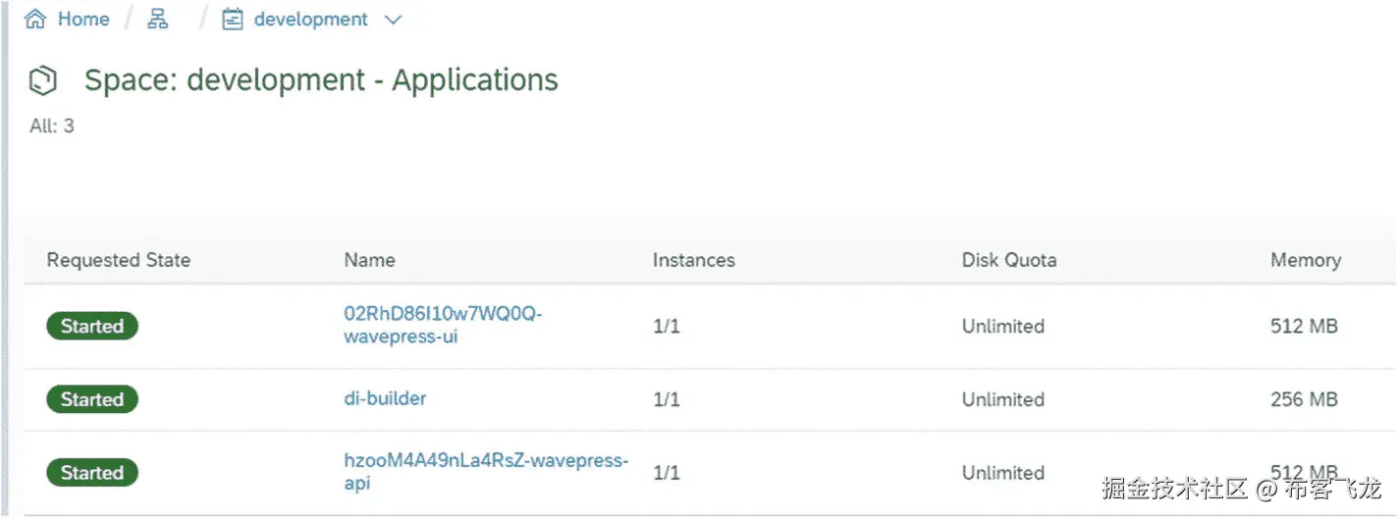Click the Started badge for wavepress-api
The image size is (1399, 519).
(92, 473)
